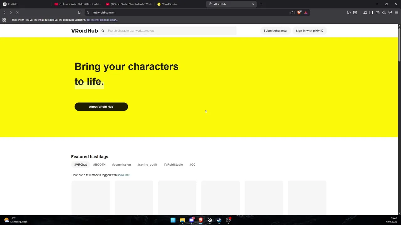This screenshot has height=225, width=401.
Task: Close the VRoid Hub tab
Action: (x=253, y=4)
